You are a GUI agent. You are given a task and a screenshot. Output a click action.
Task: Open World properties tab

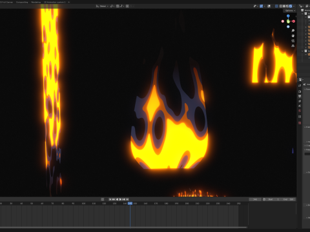point(300,111)
